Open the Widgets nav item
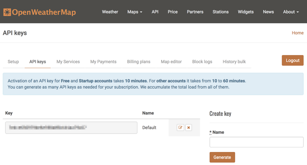The image size is (307, 165). coord(246,12)
